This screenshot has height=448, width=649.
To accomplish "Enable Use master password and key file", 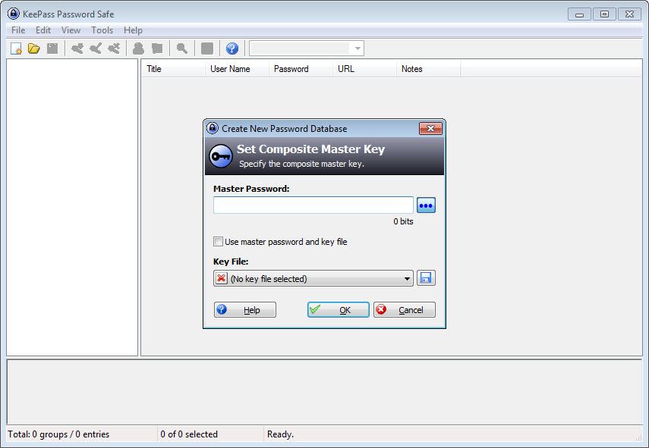I will tap(218, 242).
